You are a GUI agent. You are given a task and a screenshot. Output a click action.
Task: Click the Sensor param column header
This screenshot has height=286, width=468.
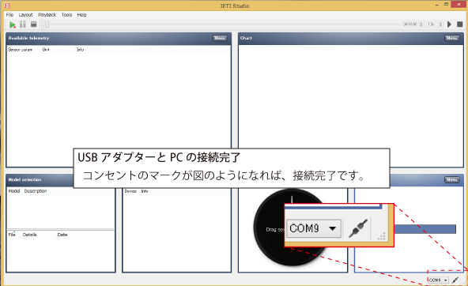[x=20, y=50]
